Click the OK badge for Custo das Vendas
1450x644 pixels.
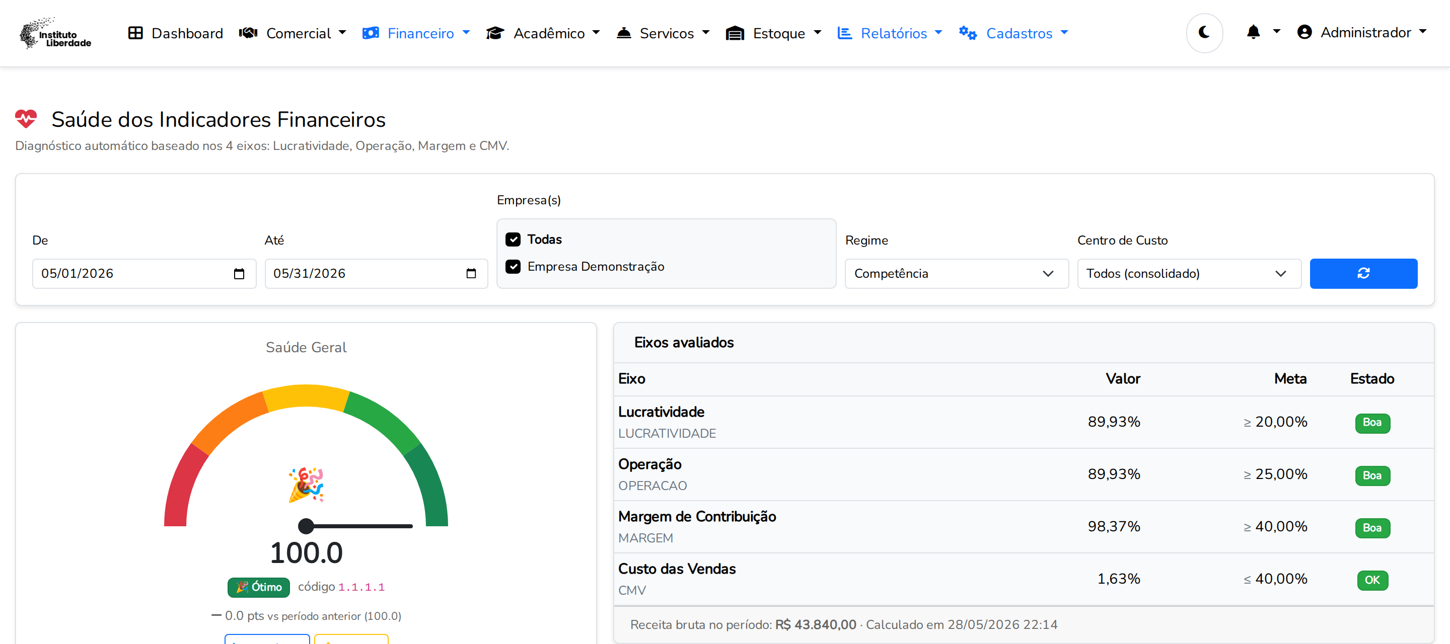1372,580
